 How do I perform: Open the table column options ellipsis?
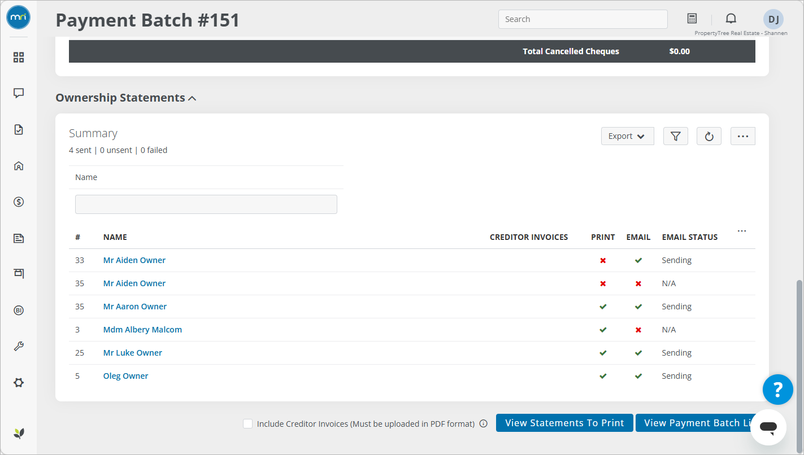pyautogui.click(x=742, y=231)
